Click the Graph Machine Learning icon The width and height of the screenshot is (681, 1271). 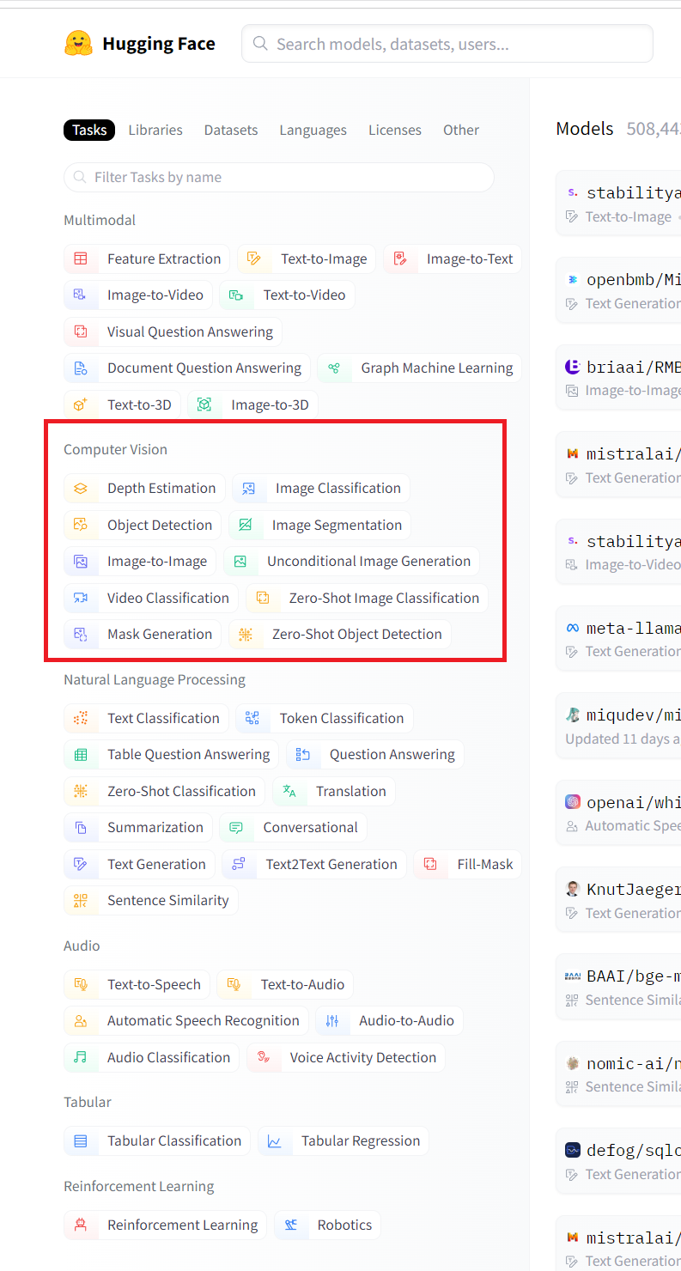point(334,368)
